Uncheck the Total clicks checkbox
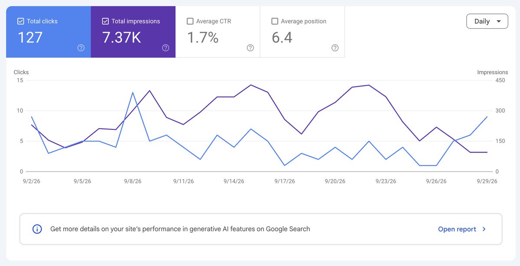The height and width of the screenshot is (266, 520). (x=20, y=21)
